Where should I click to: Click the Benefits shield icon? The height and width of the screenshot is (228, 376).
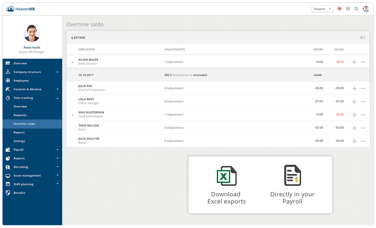[x=8, y=193]
